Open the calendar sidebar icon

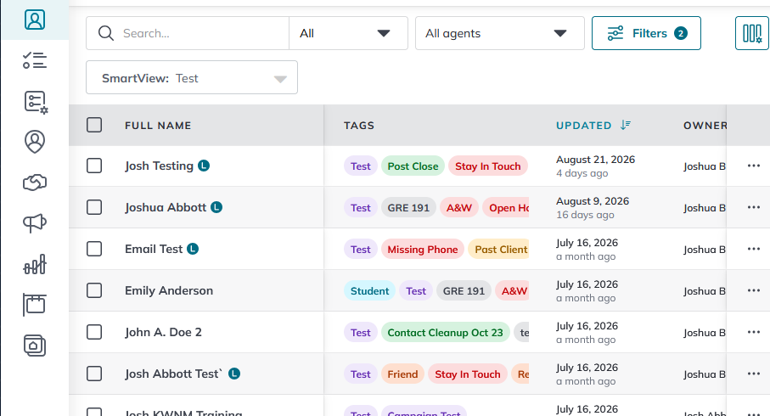34,305
